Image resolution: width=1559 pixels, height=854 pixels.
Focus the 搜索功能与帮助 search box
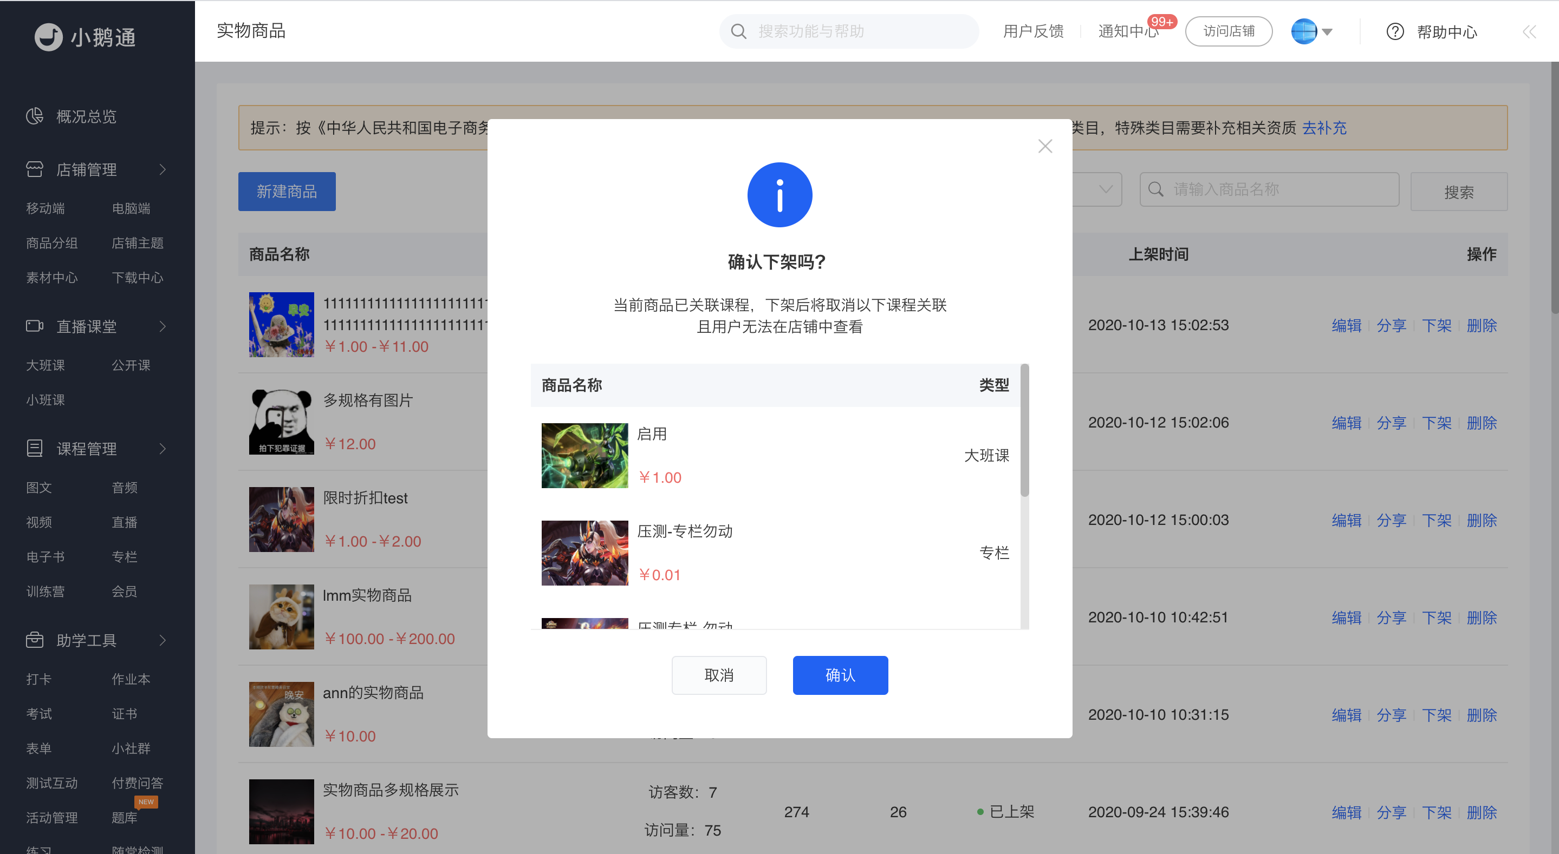tap(848, 31)
